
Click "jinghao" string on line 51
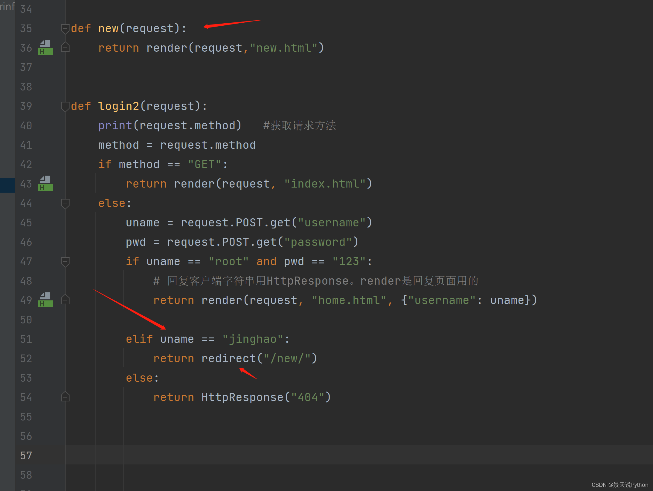(253, 339)
